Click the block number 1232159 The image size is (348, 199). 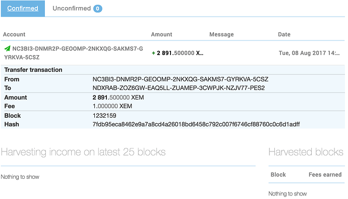point(104,116)
